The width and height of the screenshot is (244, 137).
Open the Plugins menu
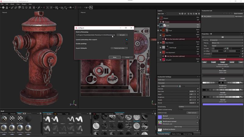(23, 4)
